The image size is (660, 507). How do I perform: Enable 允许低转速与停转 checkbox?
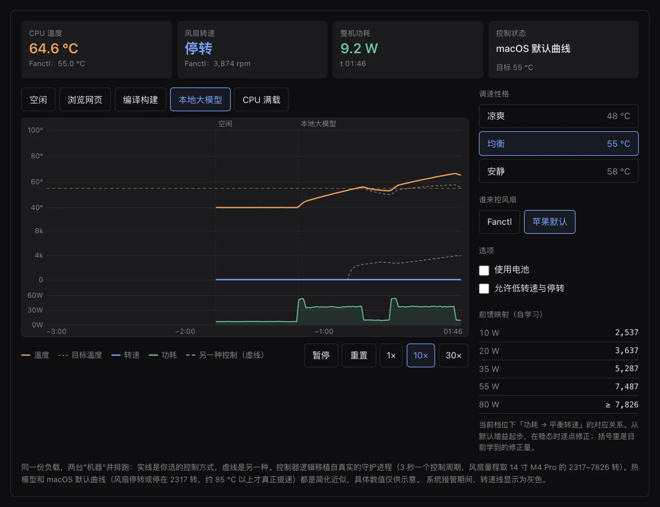tap(484, 288)
